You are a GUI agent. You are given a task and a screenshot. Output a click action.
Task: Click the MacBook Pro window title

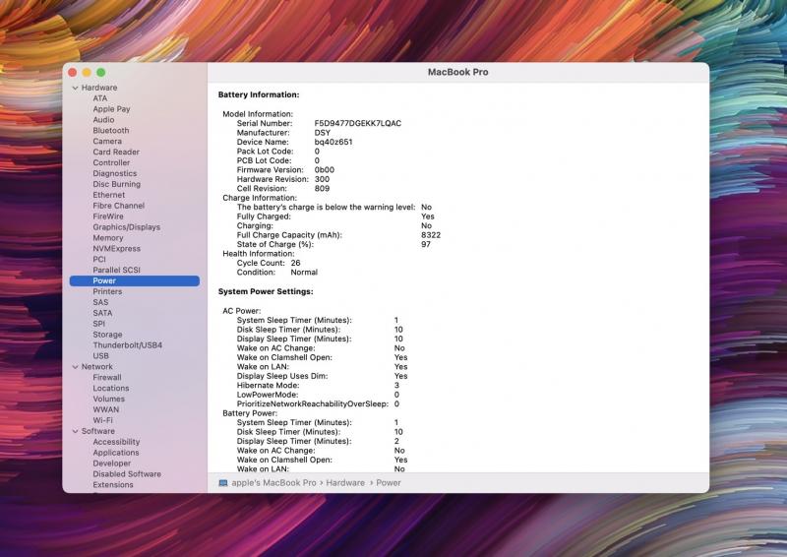coord(457,72)
